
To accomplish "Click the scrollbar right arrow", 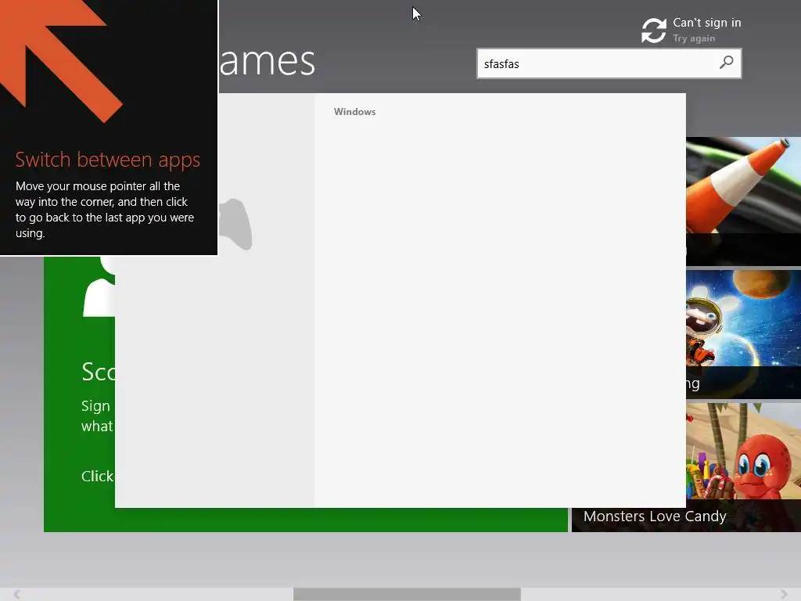I will tap(784, 595).
